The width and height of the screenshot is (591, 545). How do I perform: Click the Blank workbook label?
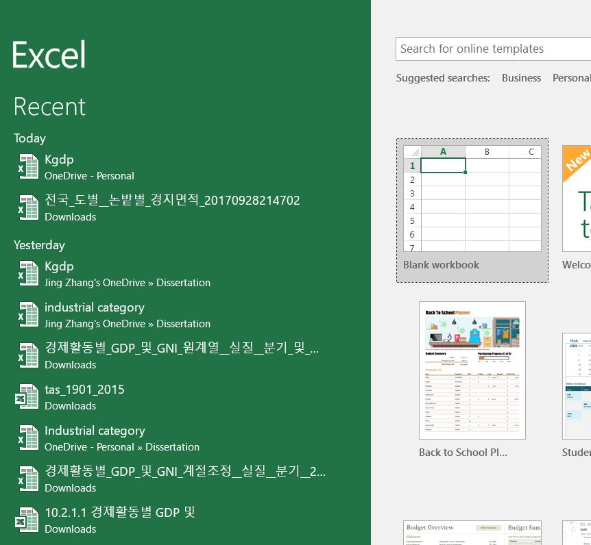click(441, 265)
